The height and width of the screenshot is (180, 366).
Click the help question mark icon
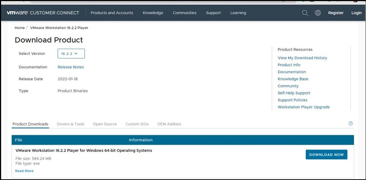click(x=350, y=124)
